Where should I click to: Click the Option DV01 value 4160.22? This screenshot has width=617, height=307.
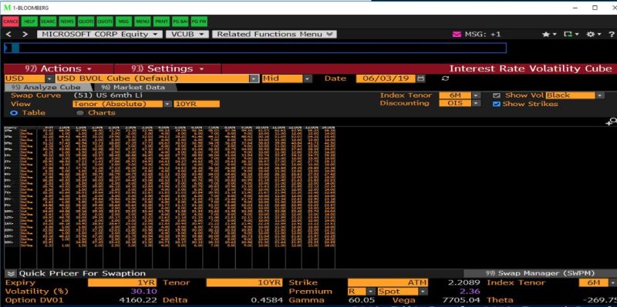tap(138, 300)
